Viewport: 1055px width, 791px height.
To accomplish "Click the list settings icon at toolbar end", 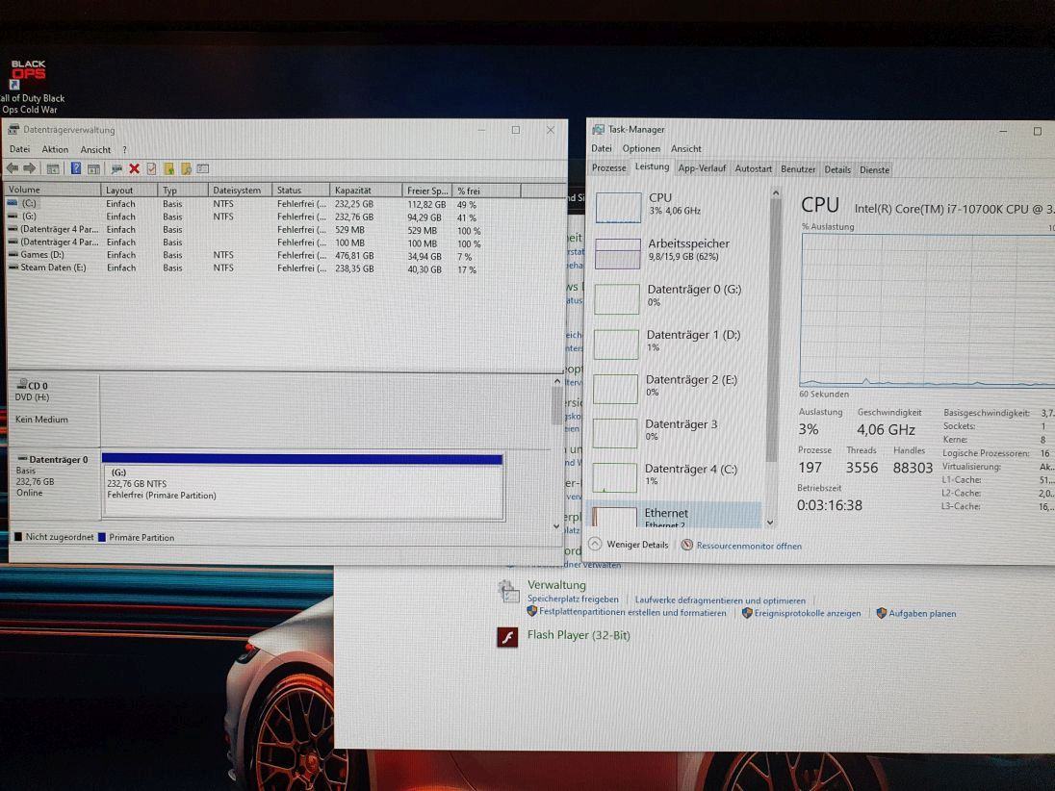I will pyautogui.click(x=203, y=168).
